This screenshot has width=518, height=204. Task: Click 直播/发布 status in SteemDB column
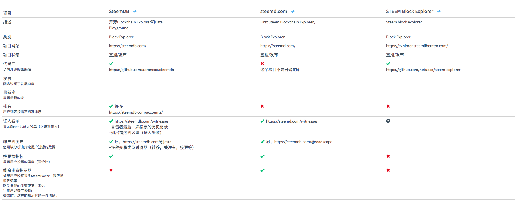point(118,55)
